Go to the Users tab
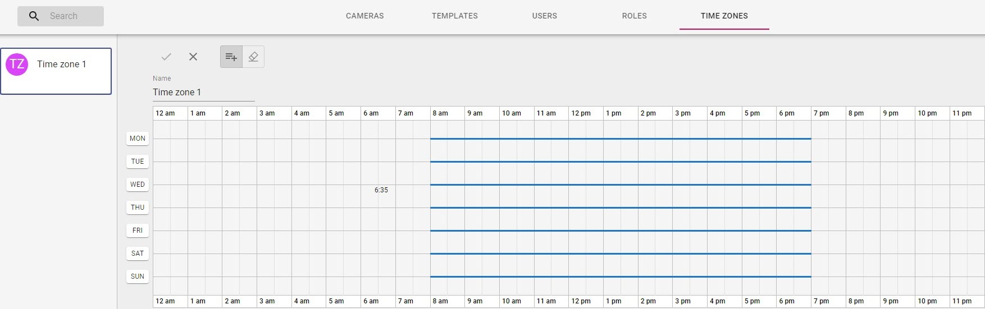The image size is (985, 309). [x=545, y=16]
